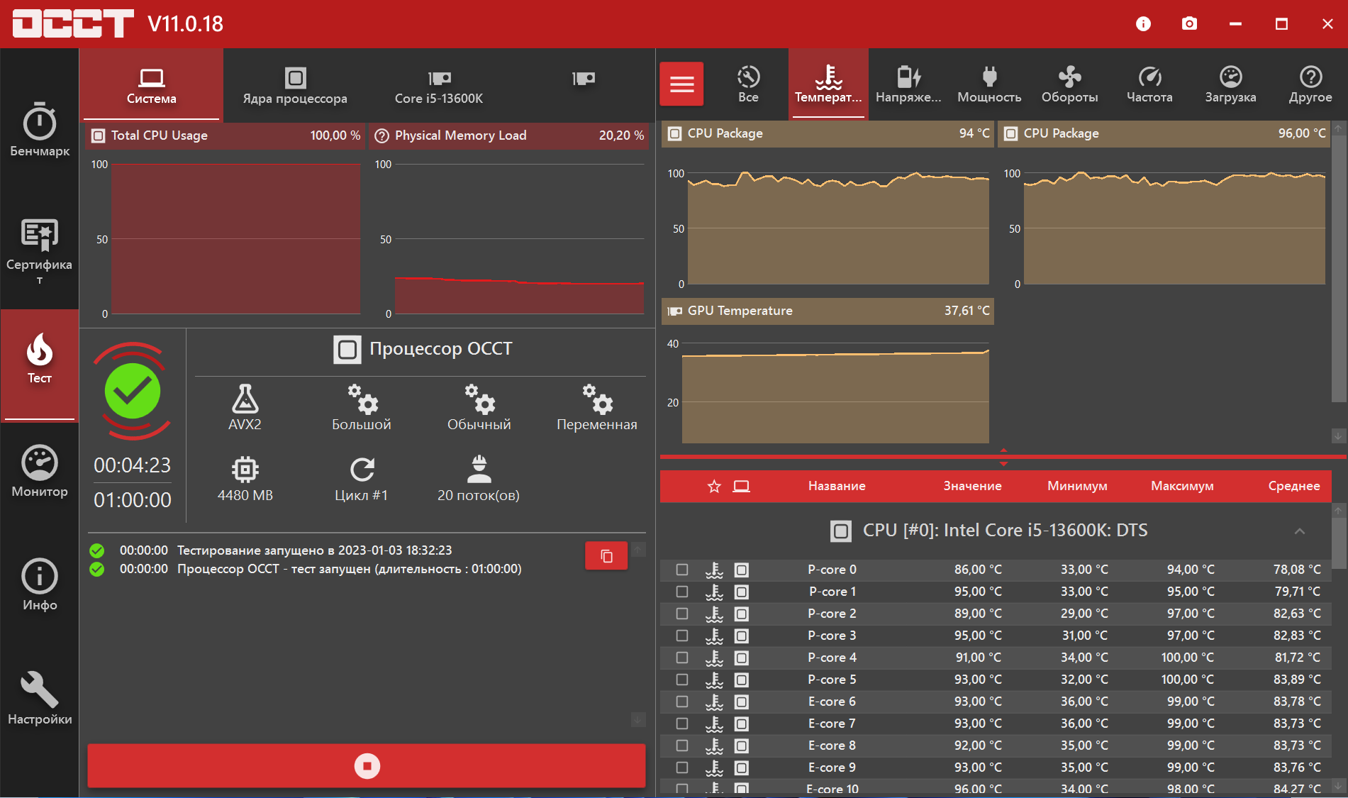1348x798 pixels.
Task: Tick the P-core 1 checkbox
Action: click(x=682, y=592)
